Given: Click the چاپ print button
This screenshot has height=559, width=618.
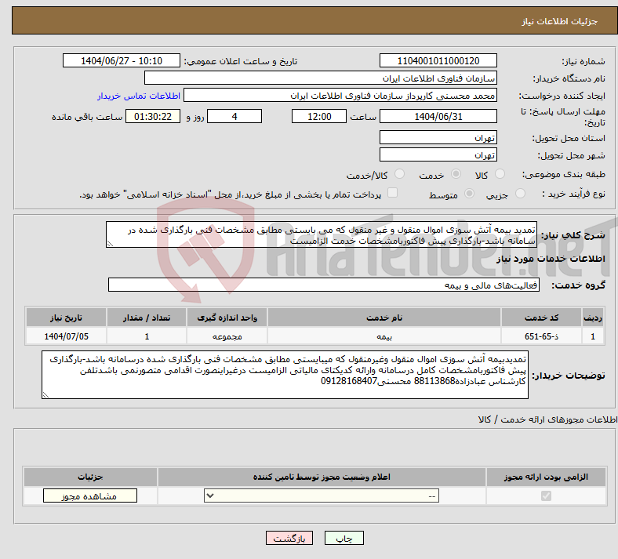Looking at the screenshot, I should coord(344,538).
